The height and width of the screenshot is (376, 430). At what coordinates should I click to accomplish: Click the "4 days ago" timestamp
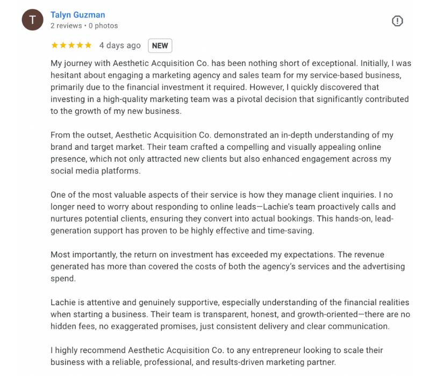(x=120, y=46)
